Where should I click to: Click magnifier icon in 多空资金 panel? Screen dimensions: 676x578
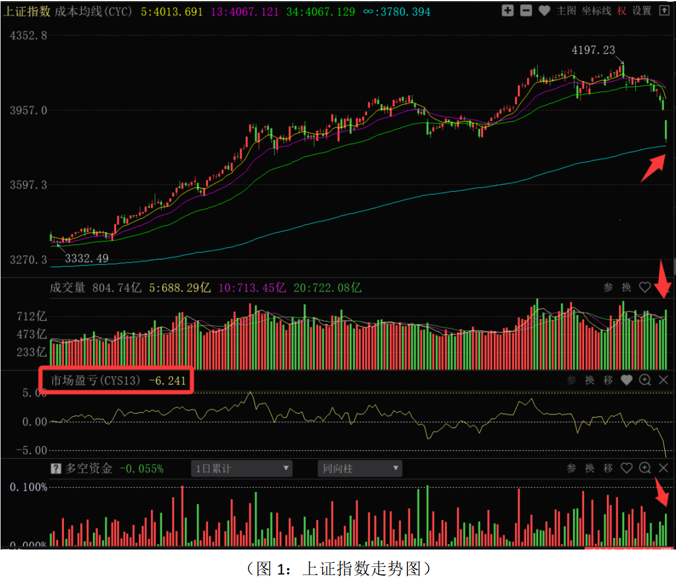[645, 468]
